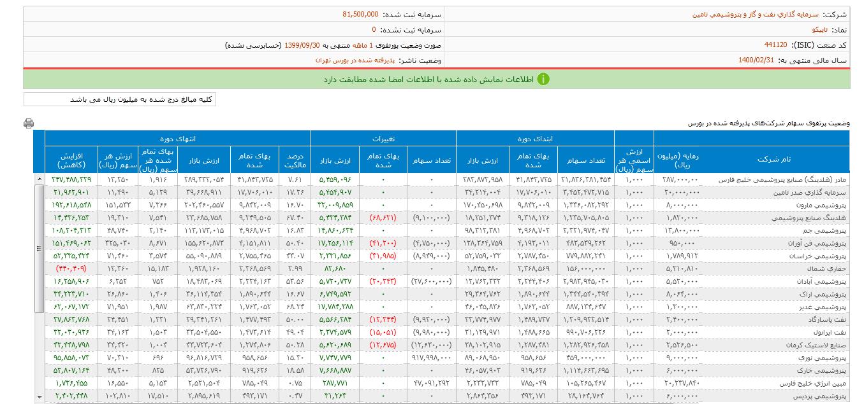Image resolution: width=864 pixels, height=404 pixels.
Task: Click the report period date '1399/09/30'
Action: point(302,45)
